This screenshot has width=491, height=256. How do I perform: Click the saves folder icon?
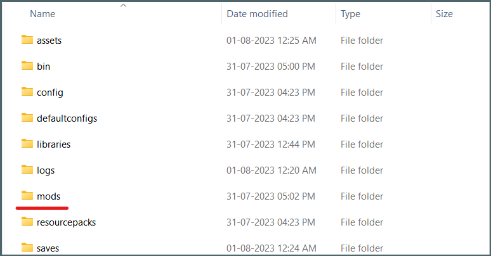pyautogui.click(x=27, y=247)
